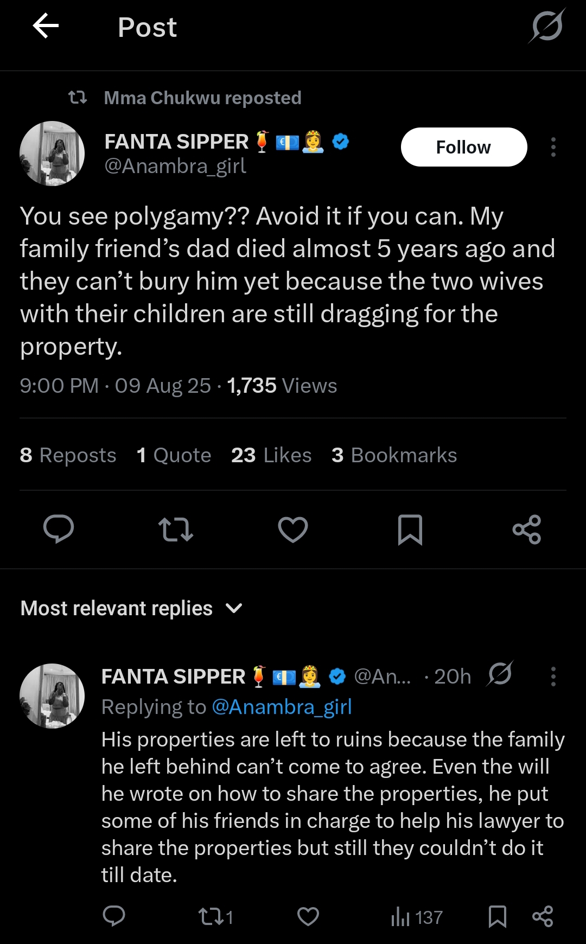Tap the back arrow
Image resolution: width=586 pixels, height=944 pixels.
(x=46, y=26)
